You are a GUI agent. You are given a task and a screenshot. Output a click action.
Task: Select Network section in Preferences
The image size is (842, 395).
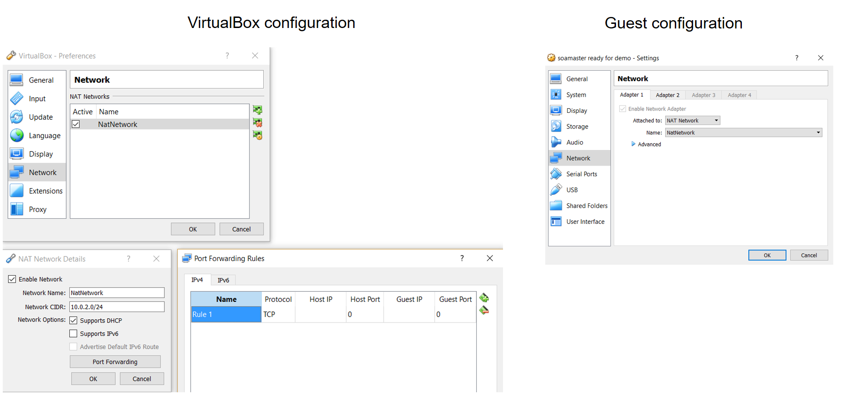[x=37, y=172]
